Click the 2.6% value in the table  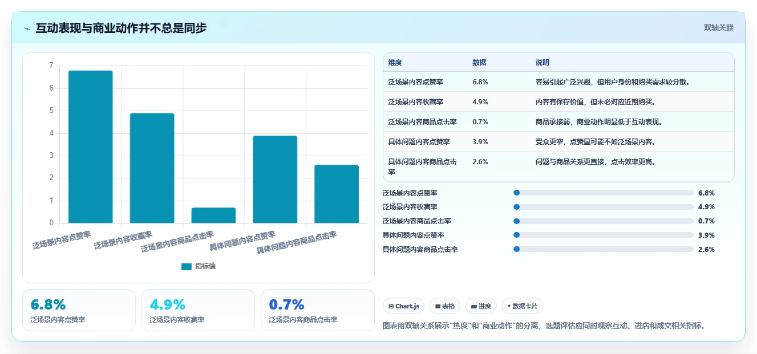[x=480, y=162]
